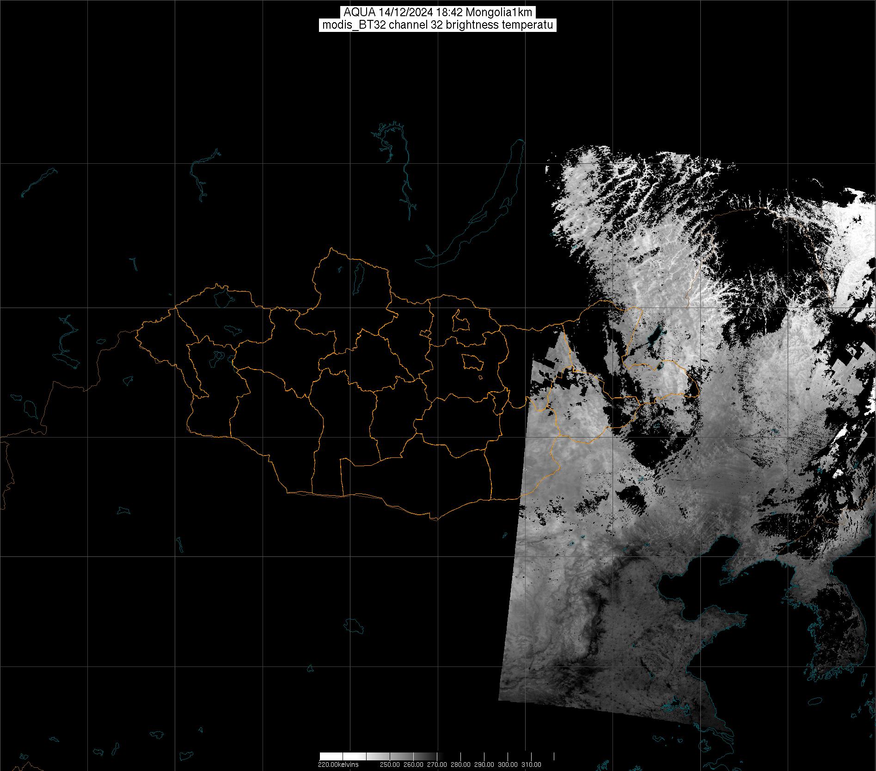The height and width of the screenshot is (771, 876).
Task: Click the "300.00" colorbar label
Action: coord(508,764)
